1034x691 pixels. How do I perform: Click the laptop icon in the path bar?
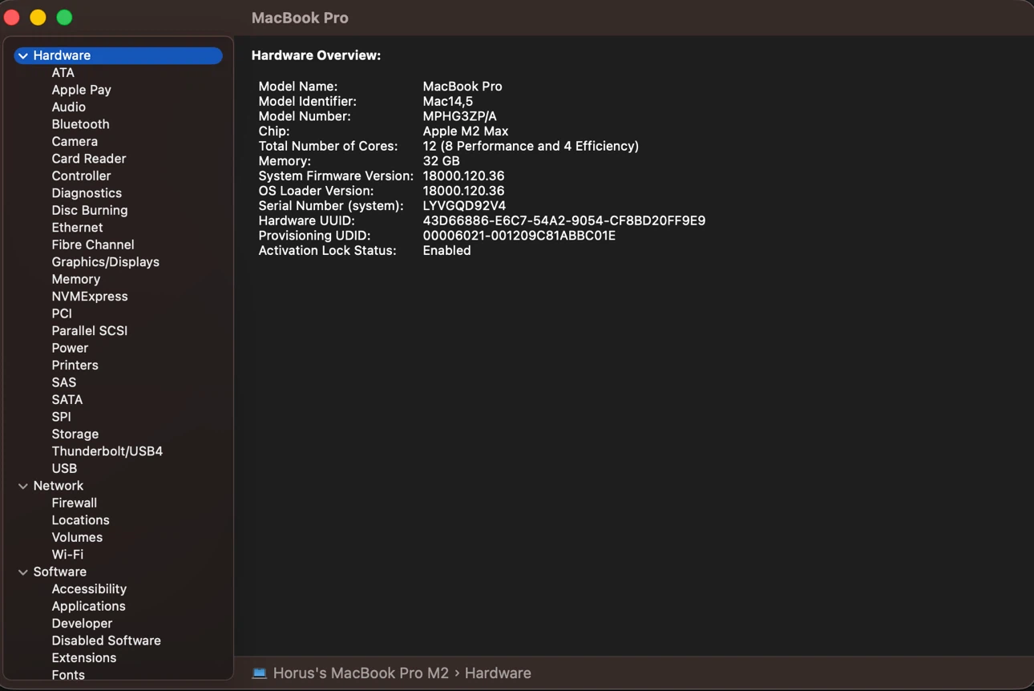pyautogui.click(x=259, y=673)
